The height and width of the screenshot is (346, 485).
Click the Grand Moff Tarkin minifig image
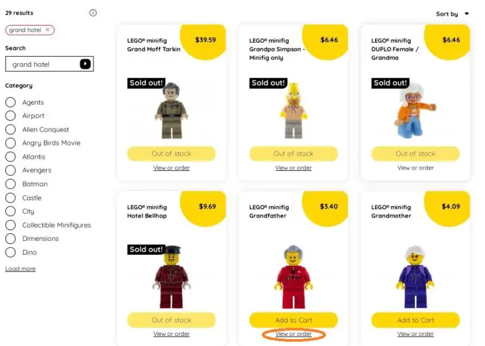click(x=171, y=110)
